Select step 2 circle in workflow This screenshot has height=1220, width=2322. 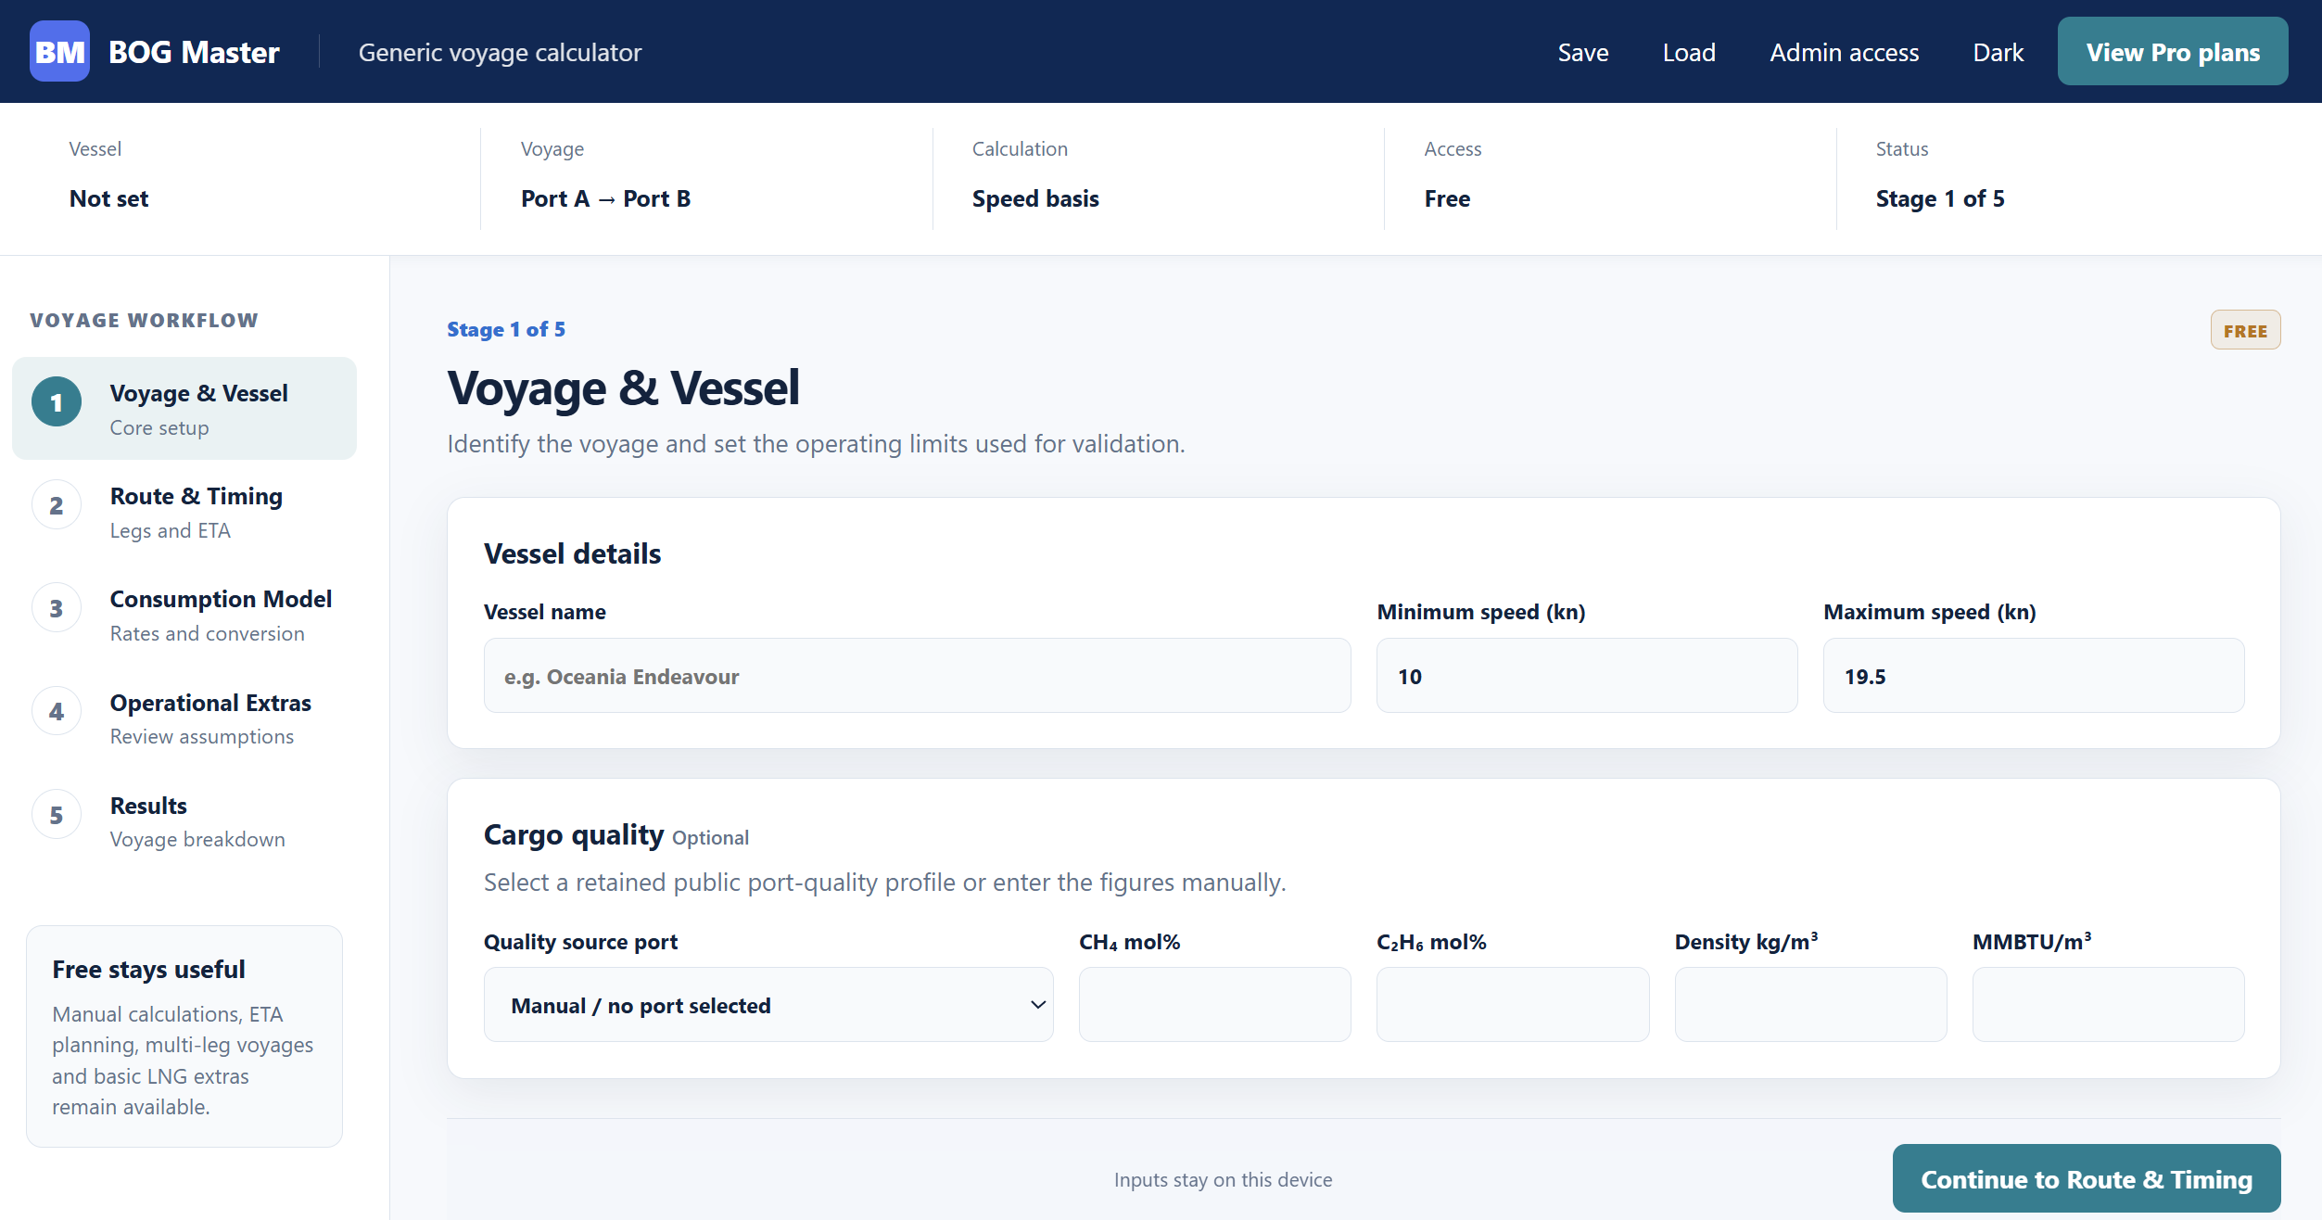[x=57, y=505]
